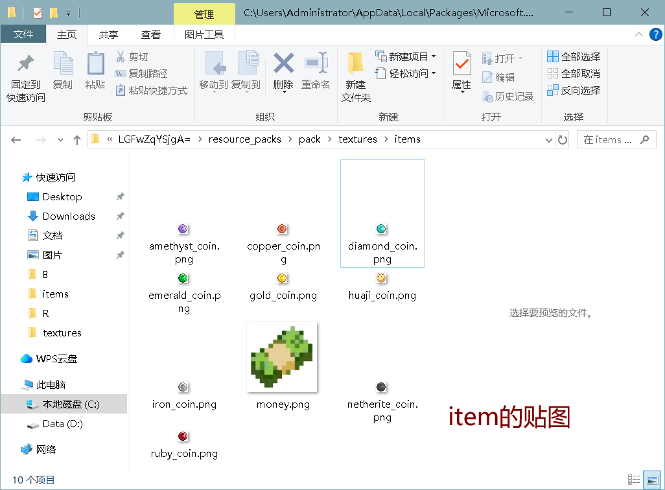Open the ribbon Help question mark
Image resolution: width=665 pixels, height=490 pixels.
[655, 34]
